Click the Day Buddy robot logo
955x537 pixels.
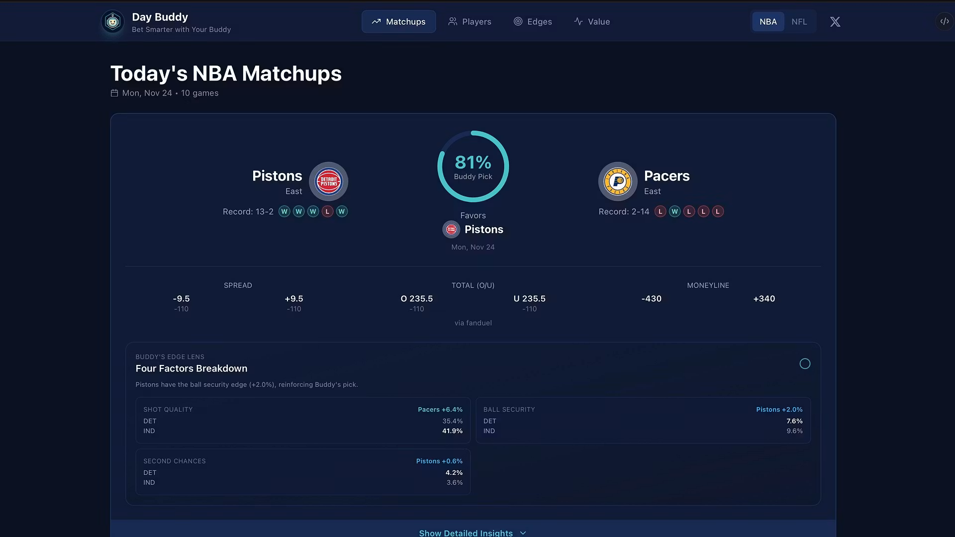(x=112, y=22)
